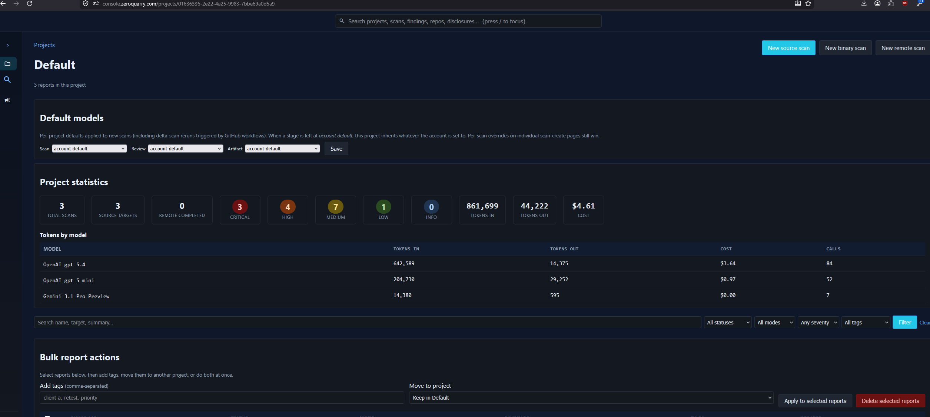
Task: Click the New source scan button
Action: tap(788, 48)
